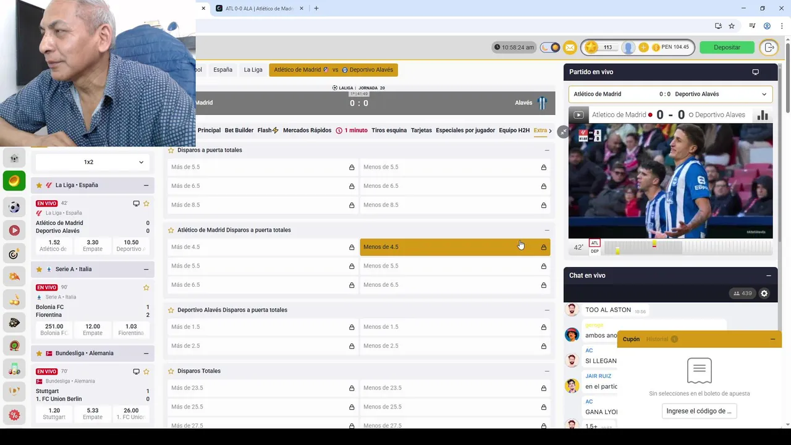Open the red percent promotions sidebar icon
The width and height of the screenshot is (791, 445).
[x=14, y=415]
